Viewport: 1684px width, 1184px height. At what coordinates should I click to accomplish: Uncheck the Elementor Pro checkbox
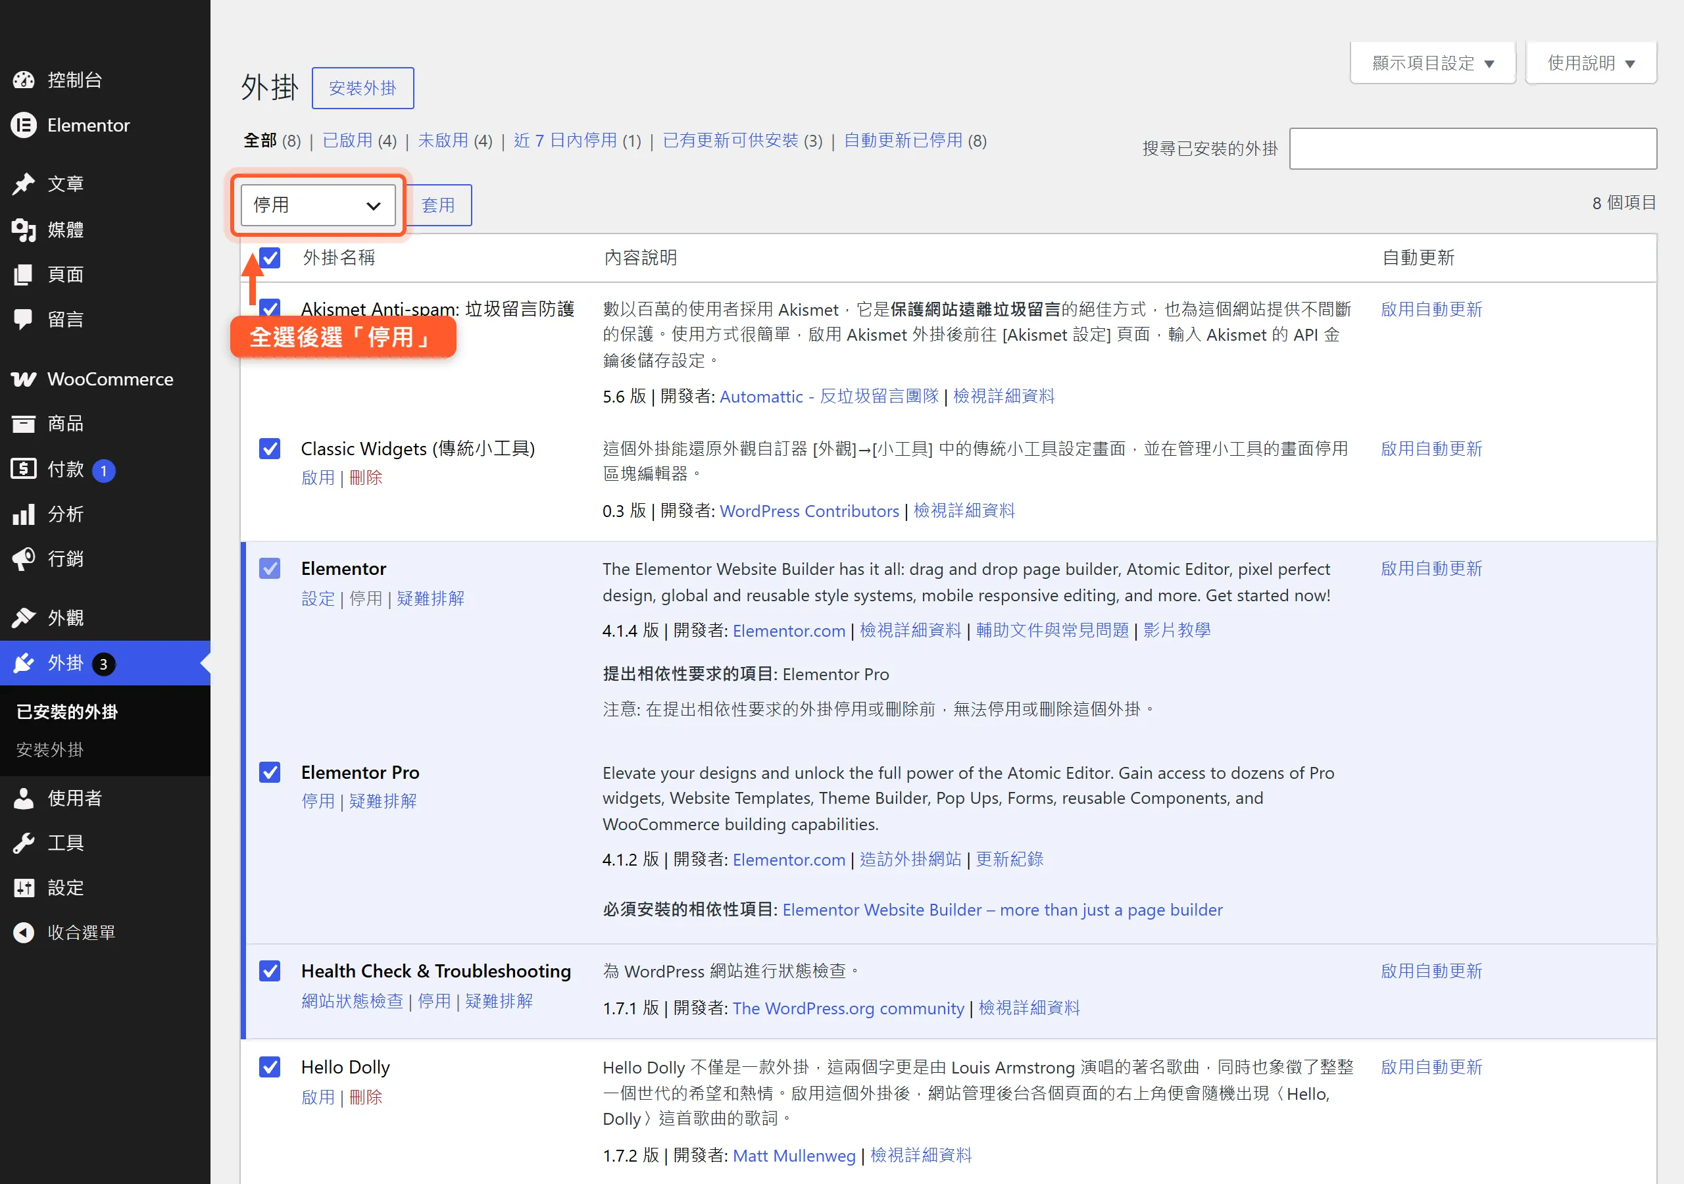270,772
